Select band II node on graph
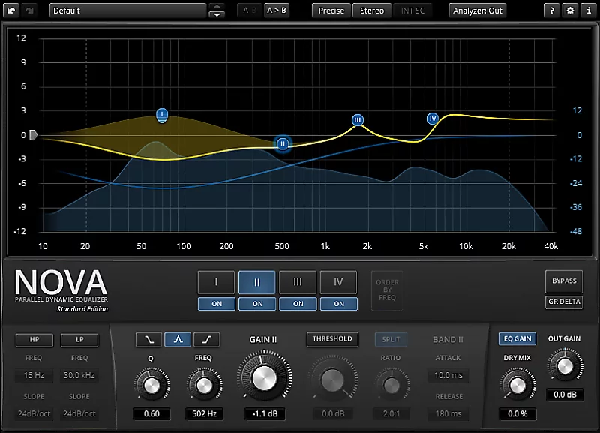Viewport: 600px width, 433px height. click(283, 143)
